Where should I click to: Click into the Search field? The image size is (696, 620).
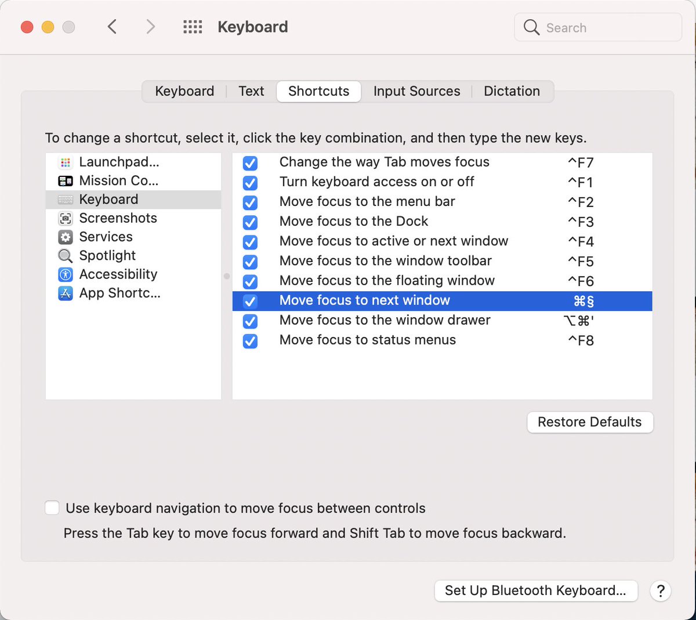point(598,27)
